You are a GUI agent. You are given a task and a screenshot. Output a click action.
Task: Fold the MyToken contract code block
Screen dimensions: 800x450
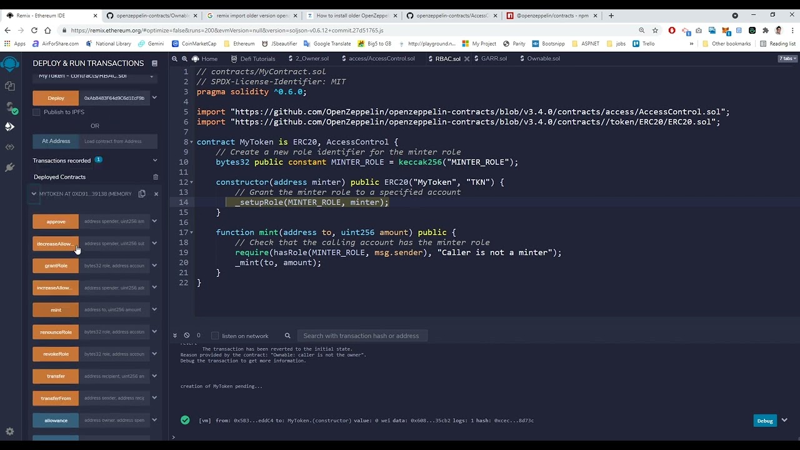(191, 142)
